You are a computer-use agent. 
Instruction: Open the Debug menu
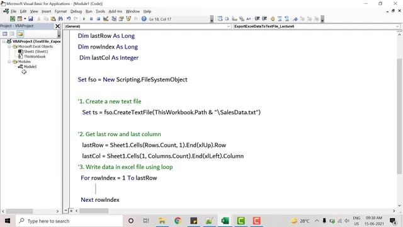click(x=76, y=11)
